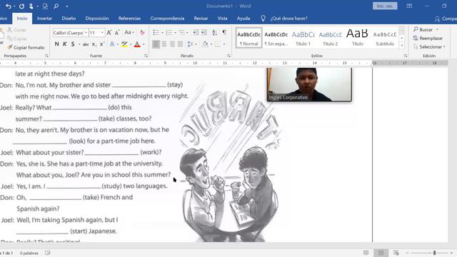This screenshot has width=457, height=257.
Task: Toggle italic K formatting
Action: 64,44
